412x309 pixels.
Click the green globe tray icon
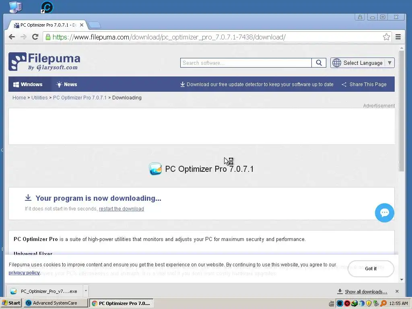pyautogui.click(x=354, y=303)
